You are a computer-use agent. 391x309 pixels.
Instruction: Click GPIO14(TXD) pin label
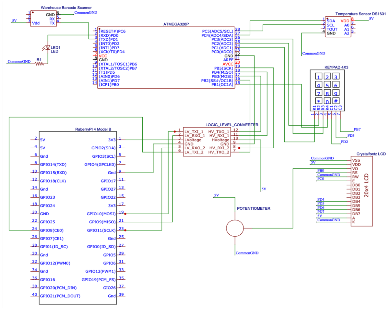53,164
